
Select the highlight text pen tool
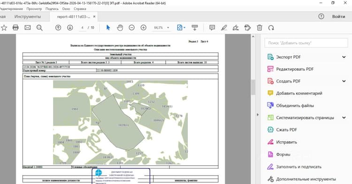(224, 28)
